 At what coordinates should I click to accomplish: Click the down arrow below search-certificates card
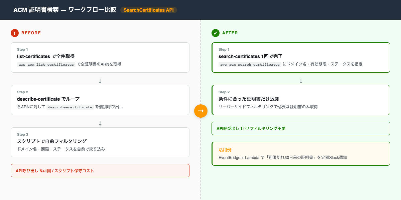[301, 80]
